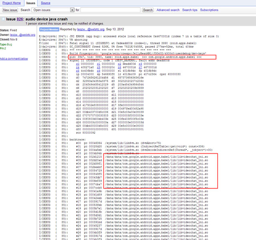Image resolution: width=256 pixels, height=240 pixels.
Task: Click the Pri-2 priority label
Action: pos(4,49)
